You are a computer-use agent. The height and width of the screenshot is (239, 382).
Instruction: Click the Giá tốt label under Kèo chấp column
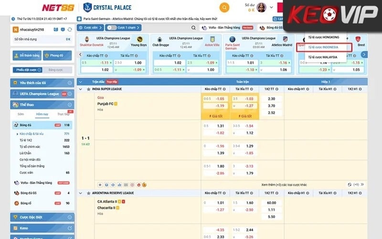point(216,116)
